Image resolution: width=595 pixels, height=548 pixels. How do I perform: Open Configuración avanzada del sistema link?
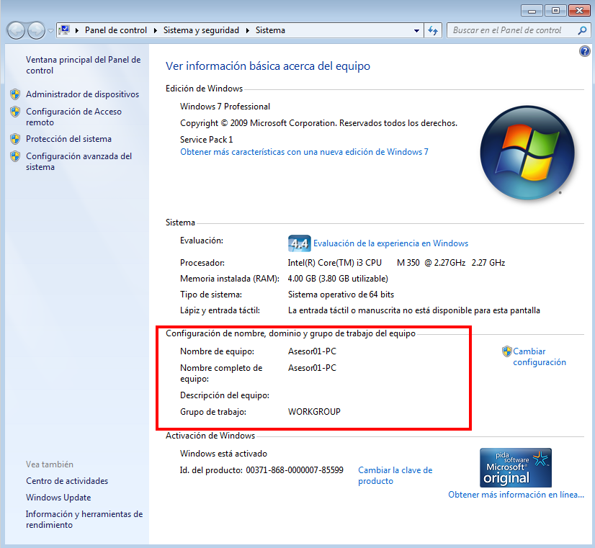(x=79, y=161)
